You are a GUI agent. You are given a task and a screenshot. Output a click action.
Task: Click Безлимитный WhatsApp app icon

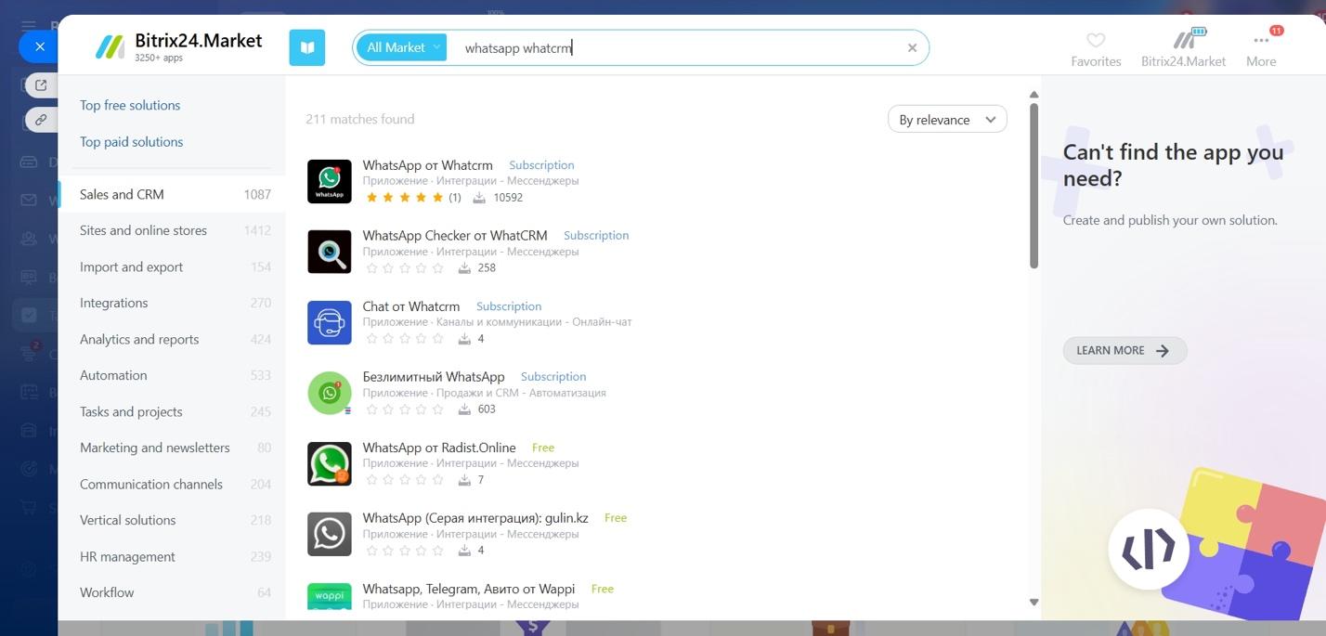pyautogui.click(x=330, y=393)
